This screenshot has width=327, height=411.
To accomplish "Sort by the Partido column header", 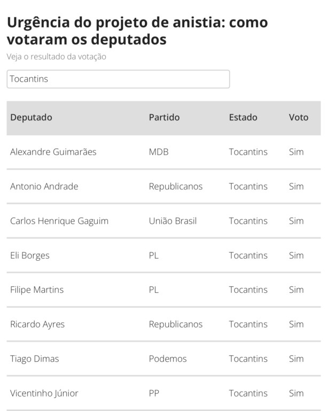I will (164, 118).
